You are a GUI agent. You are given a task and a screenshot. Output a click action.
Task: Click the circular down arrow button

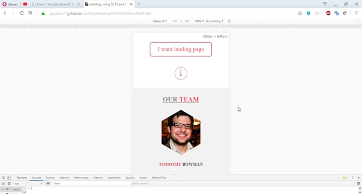(x=181, y=74)
